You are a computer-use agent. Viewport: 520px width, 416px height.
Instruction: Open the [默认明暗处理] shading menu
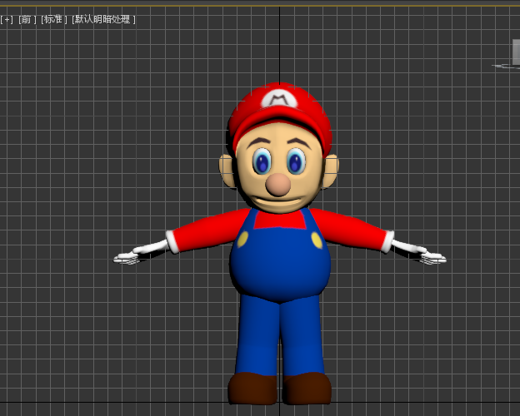(x=104, y=19)
